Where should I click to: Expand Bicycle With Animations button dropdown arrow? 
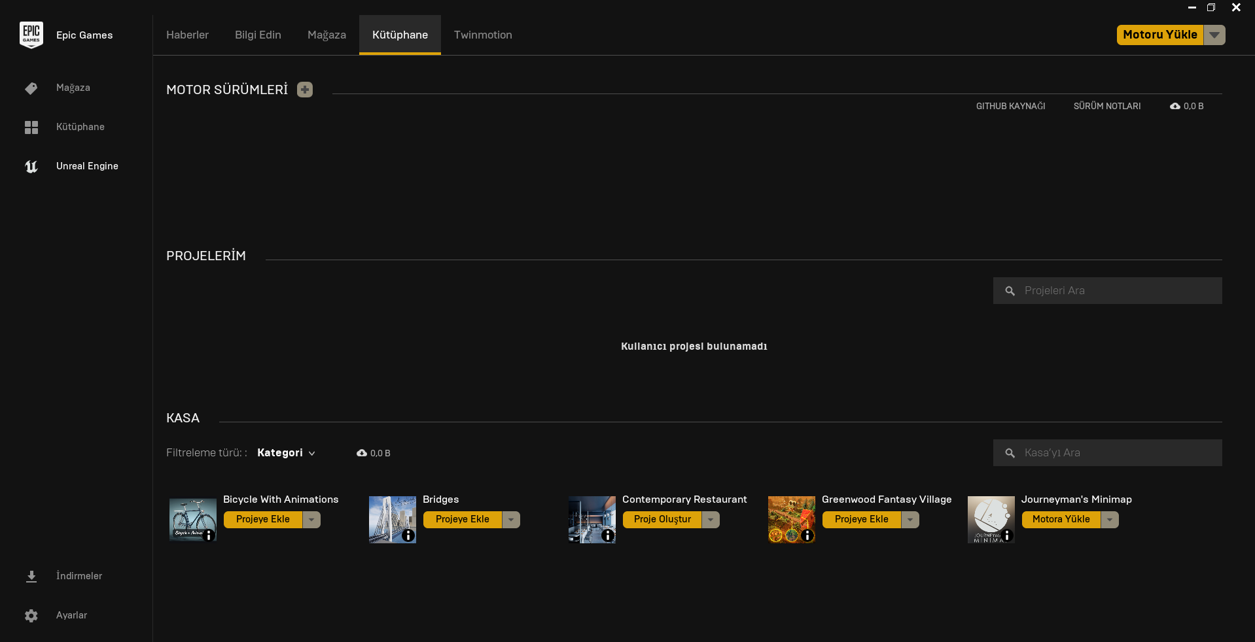tap(311, 520)
